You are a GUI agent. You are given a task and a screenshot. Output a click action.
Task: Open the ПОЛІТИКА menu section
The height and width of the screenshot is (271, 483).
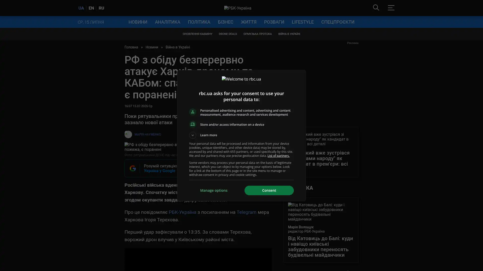tap(199, 22)
